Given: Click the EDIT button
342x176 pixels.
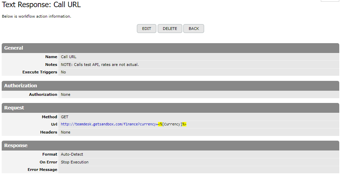Looking at the screenshot, I should click(x=146, y=29).
